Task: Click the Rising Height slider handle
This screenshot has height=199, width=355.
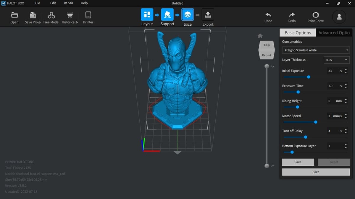Action: click(297, 107)
